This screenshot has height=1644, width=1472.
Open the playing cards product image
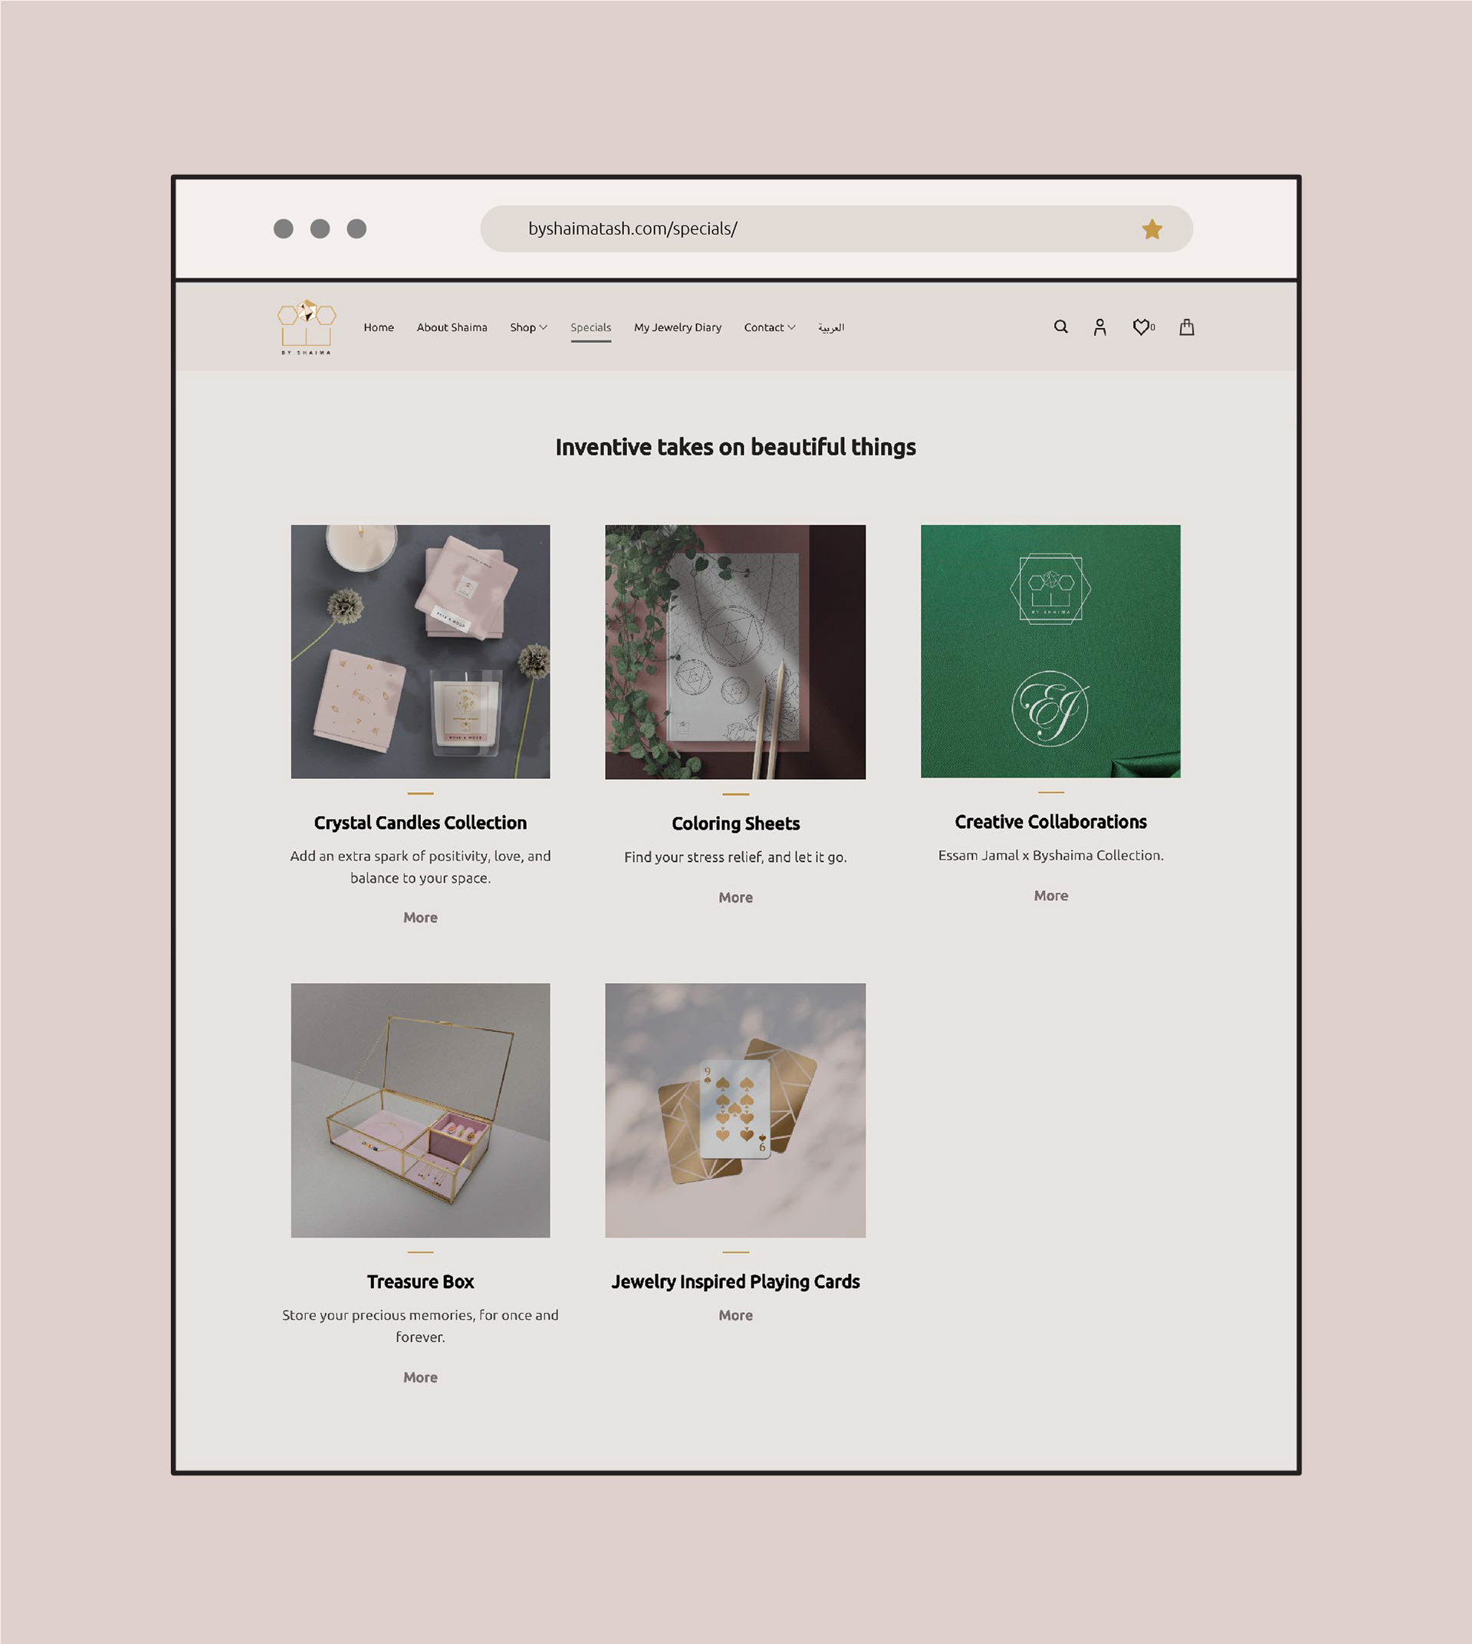coord(735,1110)
